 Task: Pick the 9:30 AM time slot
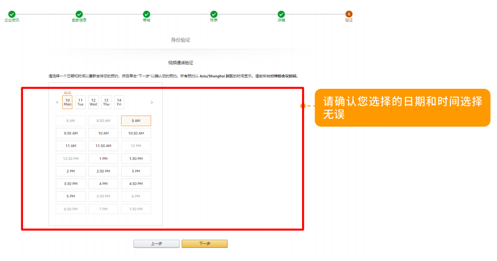(71, 133)
